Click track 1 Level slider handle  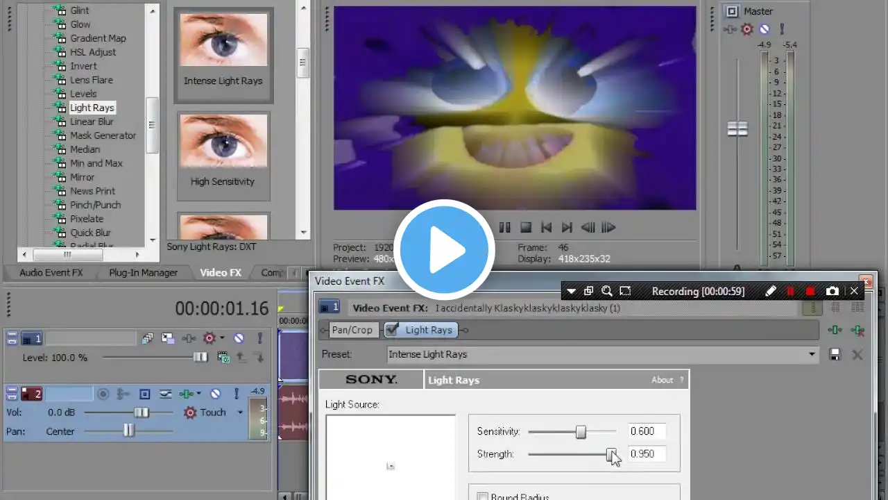tap(200, 357)
